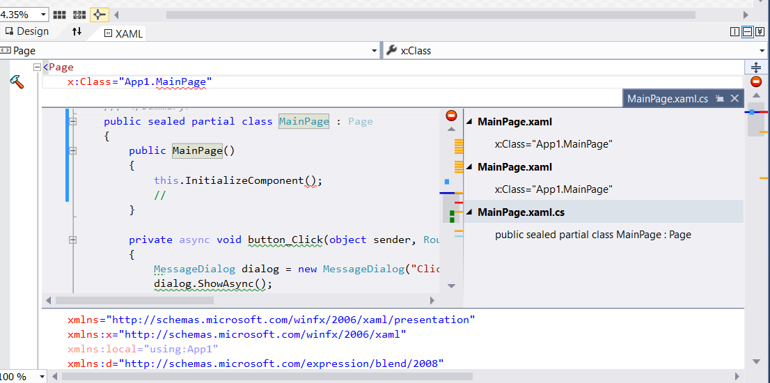770x383 pixels.
Task: Click the peek window scroll up arrow
Action: [451, 129]
